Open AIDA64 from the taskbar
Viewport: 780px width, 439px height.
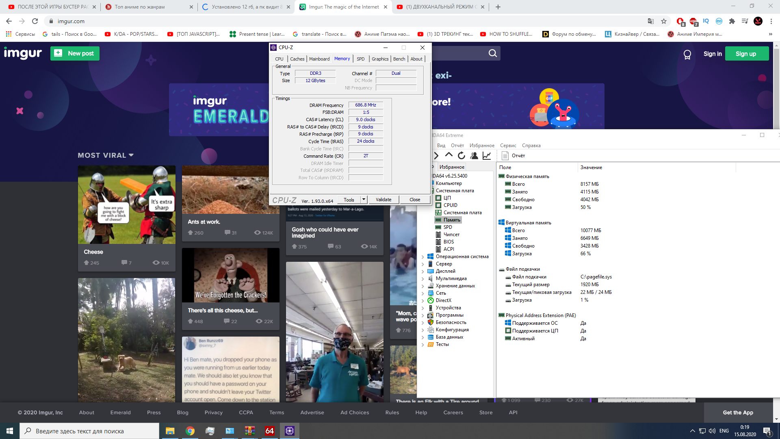pyautogui.click(x=270, y=431)
